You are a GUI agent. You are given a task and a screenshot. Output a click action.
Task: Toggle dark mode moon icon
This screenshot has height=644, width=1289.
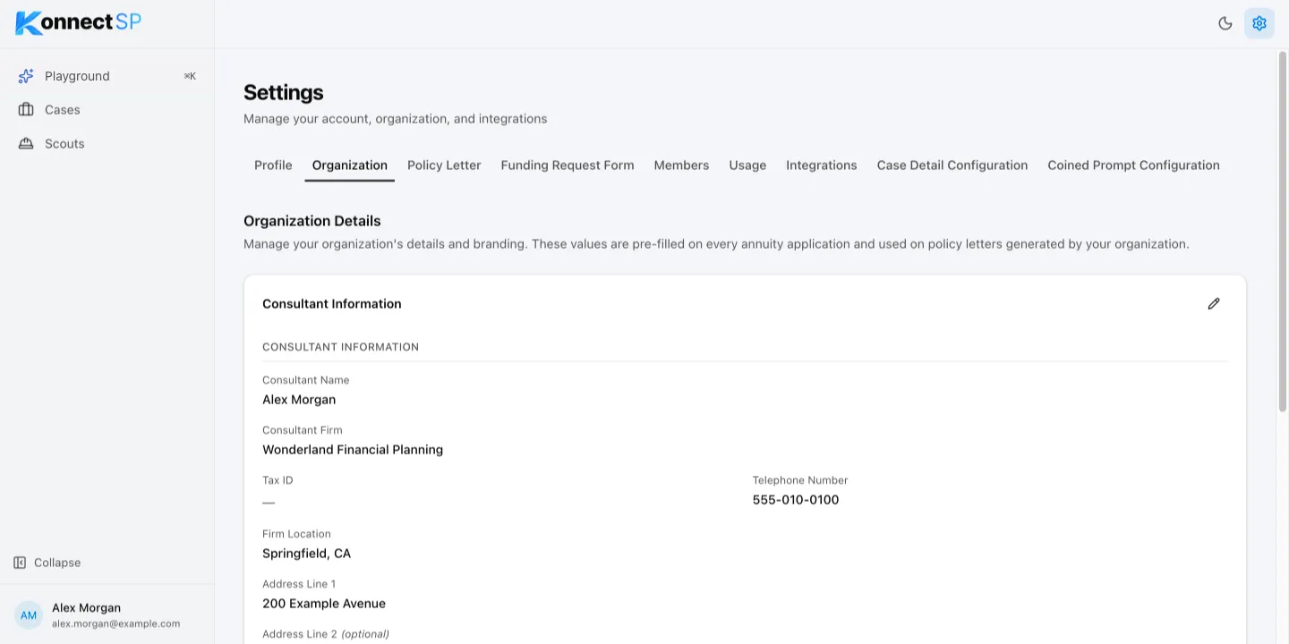pyautogui.click(x=1225, y=23)
